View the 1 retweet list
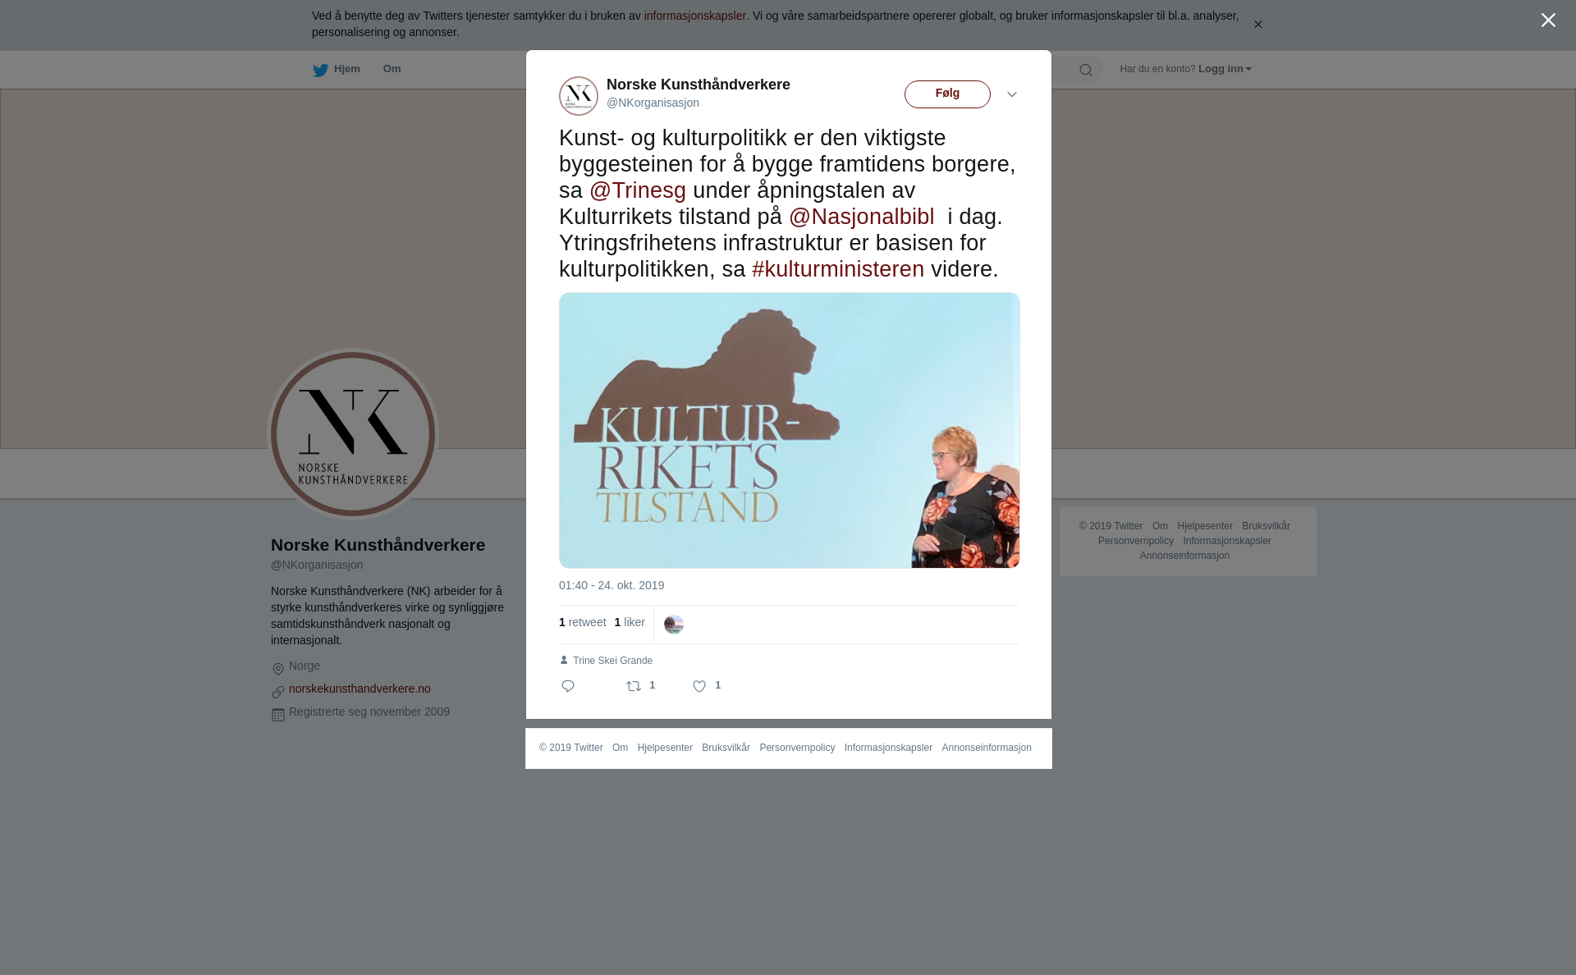Image resolution: width=1576 pixels, height=975 pixels. point(582,622)
